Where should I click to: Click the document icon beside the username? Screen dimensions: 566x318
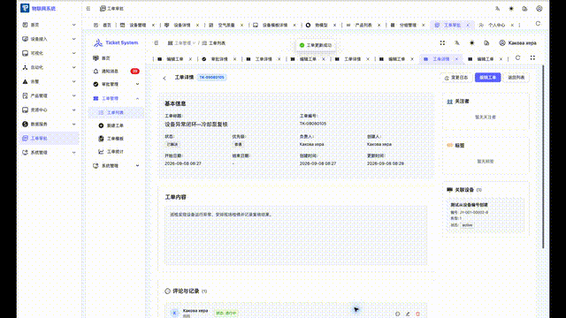tap(486, 43)
